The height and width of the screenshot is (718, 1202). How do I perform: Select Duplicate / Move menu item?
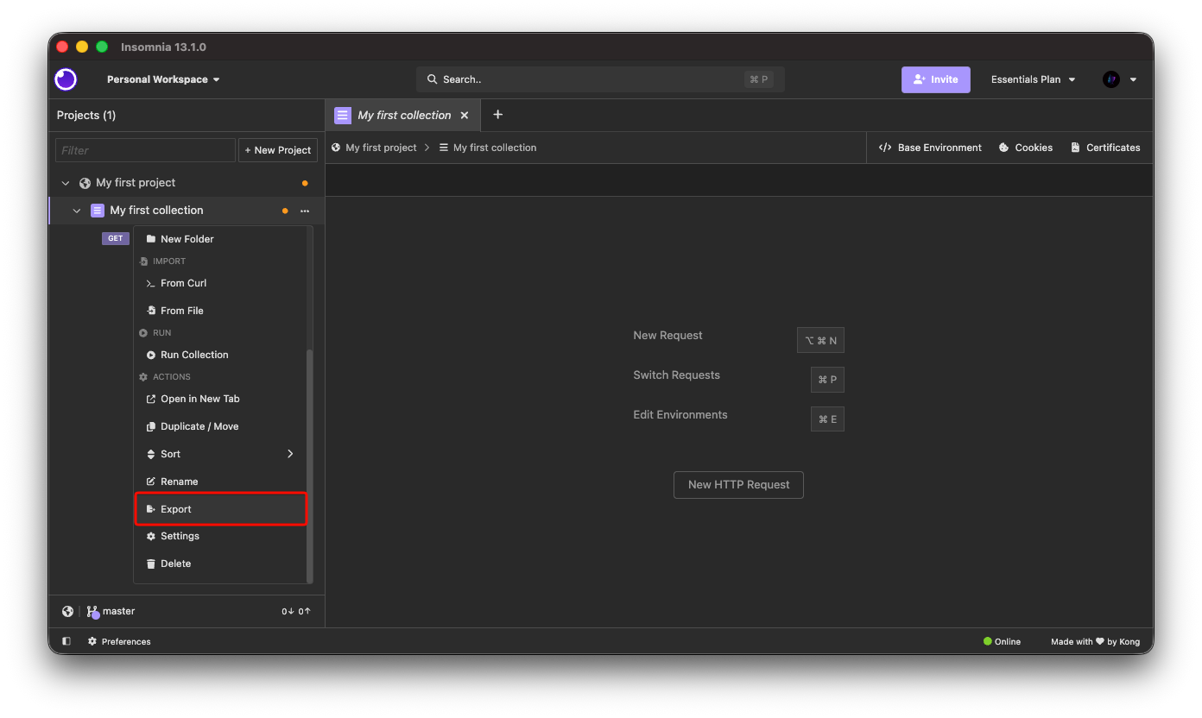[x=220, y=426]
